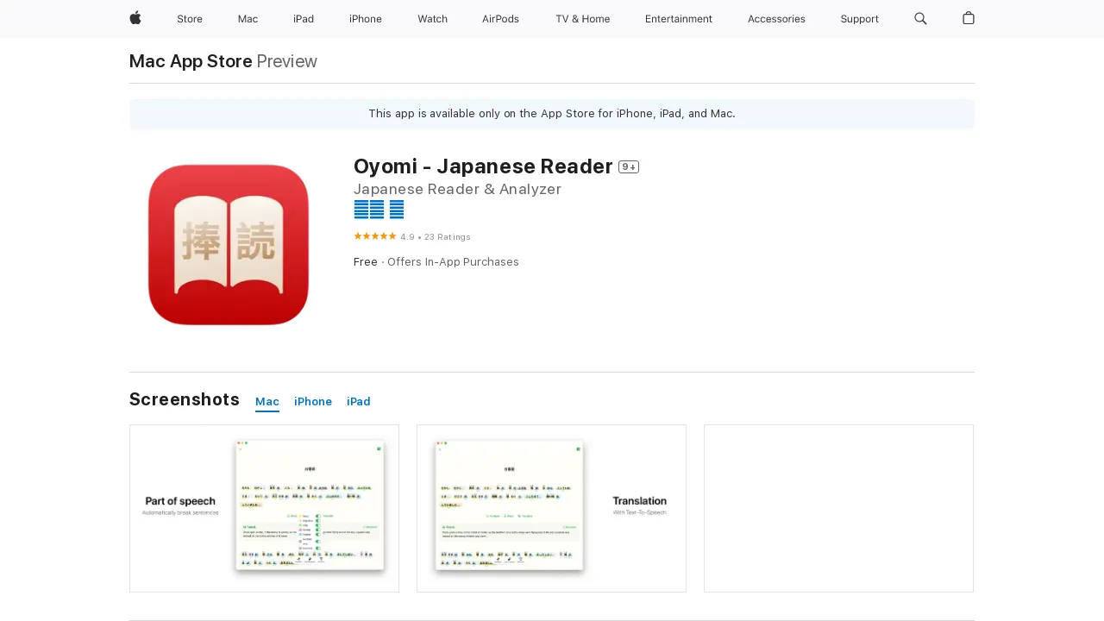Viewport: 1104px width, 621px height.
Task: Click the app availability notice banner
Action: (552, 114)
